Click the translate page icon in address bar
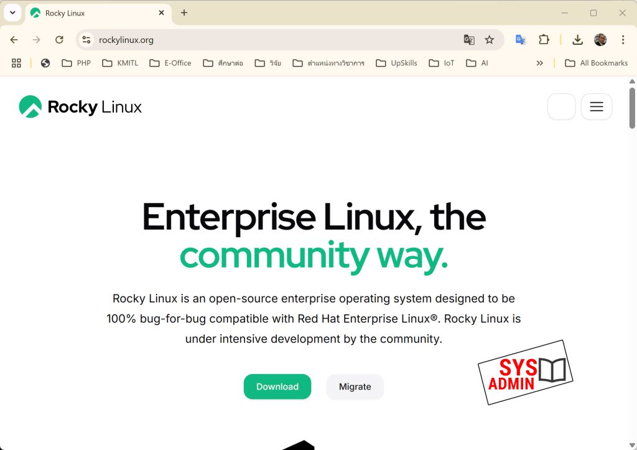 pyautogui.click(x=469, y=40)
